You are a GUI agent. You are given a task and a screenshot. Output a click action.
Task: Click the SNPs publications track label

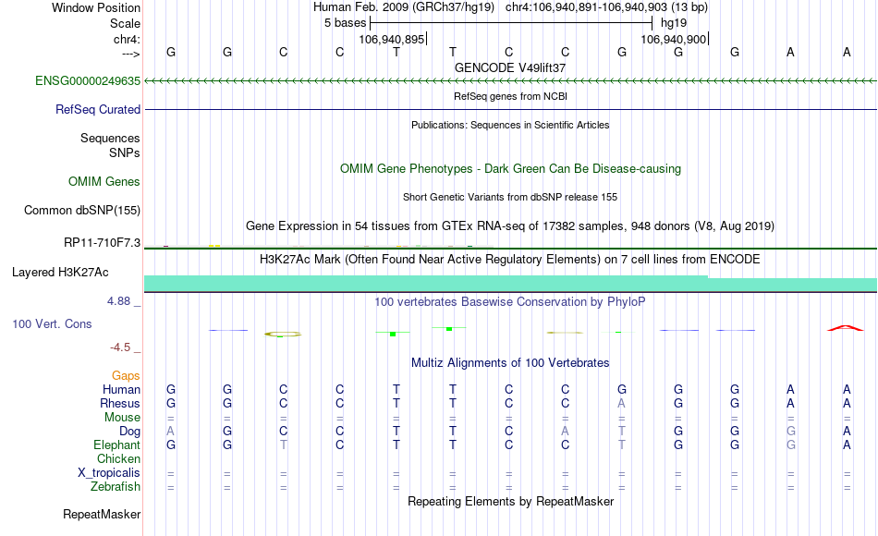125,152
